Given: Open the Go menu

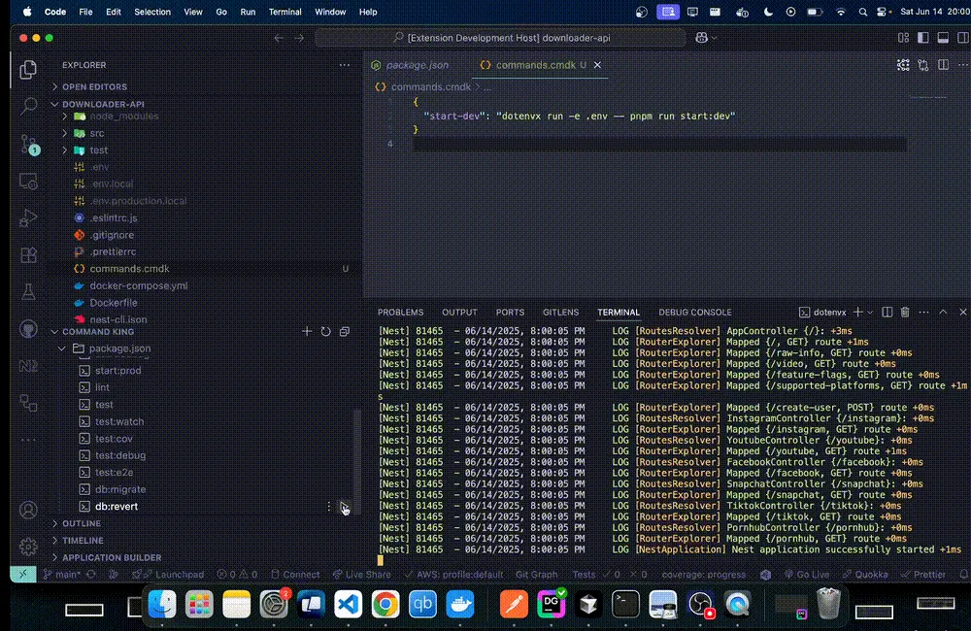Looking at the screenshot, I should pyautogui.click(x=221, y=12).
